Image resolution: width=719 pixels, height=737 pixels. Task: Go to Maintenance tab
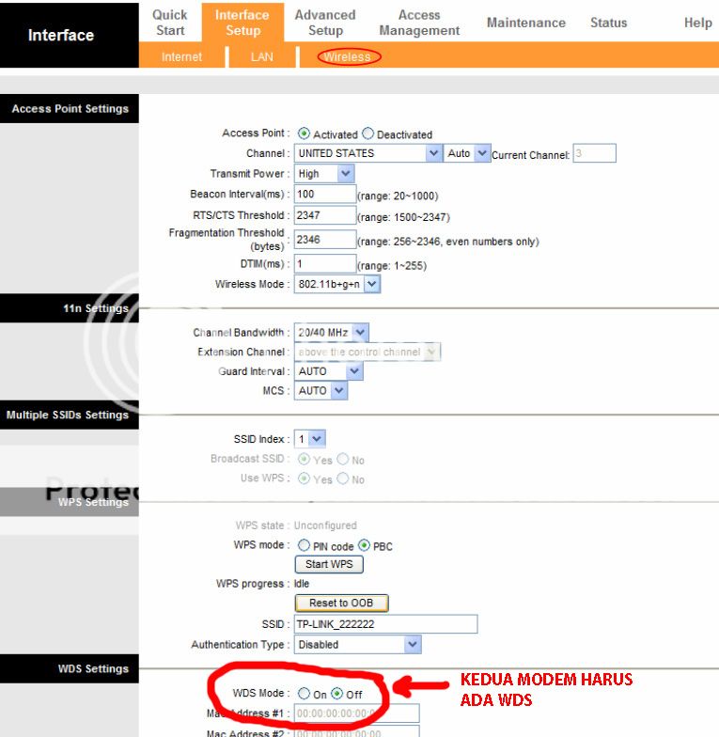click(526, 23)
